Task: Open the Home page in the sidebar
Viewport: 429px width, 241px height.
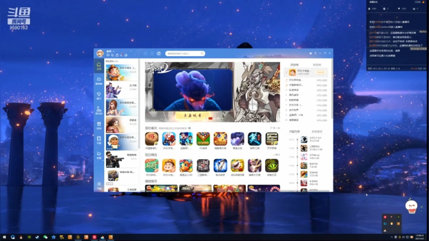Action: point(99,66)
